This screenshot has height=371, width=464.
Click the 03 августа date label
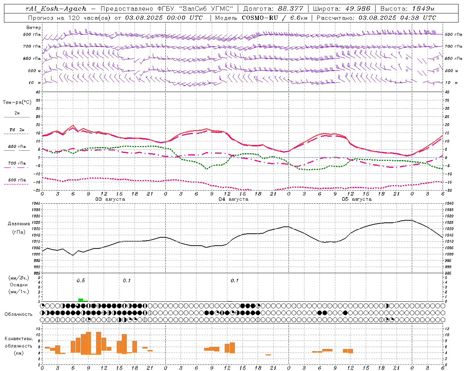pos(110,199)
